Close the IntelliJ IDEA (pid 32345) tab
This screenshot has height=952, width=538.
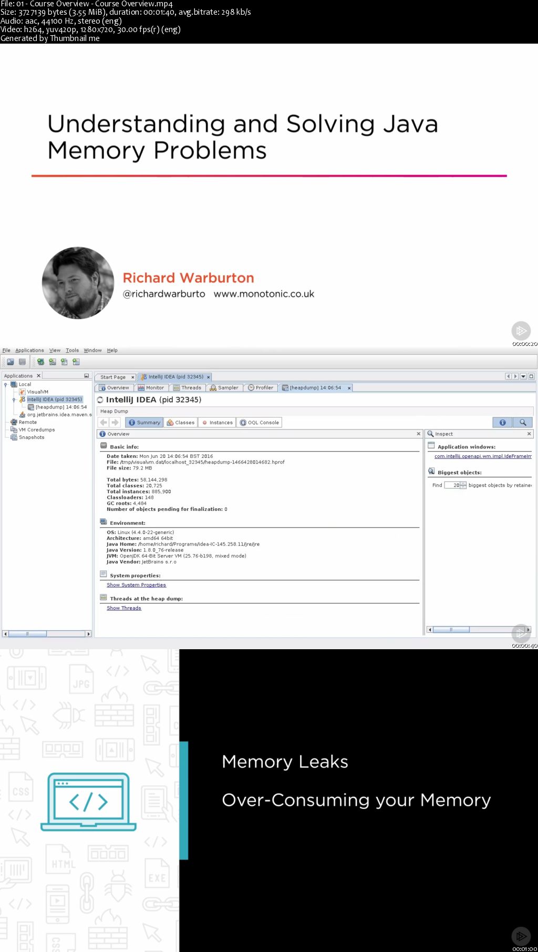(209, 377)
